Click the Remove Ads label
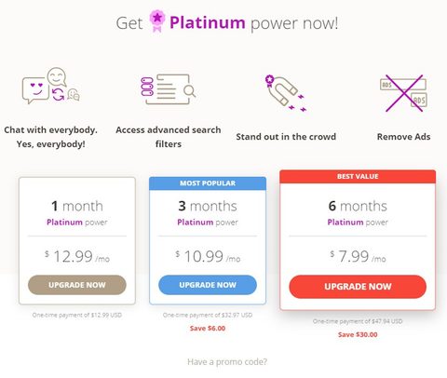447x378 pixels. click(403, 137)
